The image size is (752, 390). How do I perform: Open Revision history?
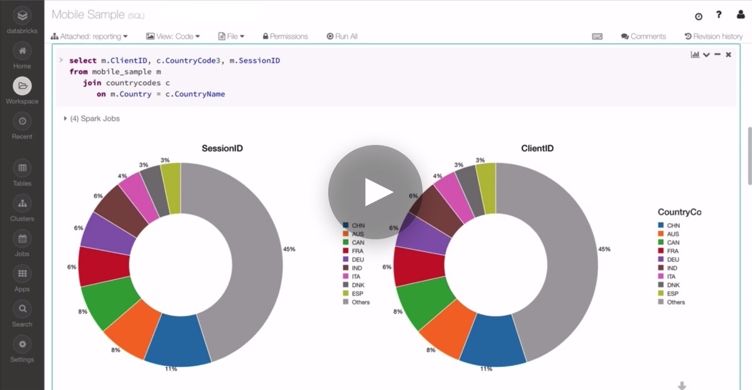pyautogui.click(x=713, y=36)
